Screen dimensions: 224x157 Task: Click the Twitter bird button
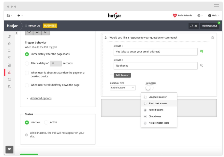coord(9,149)
